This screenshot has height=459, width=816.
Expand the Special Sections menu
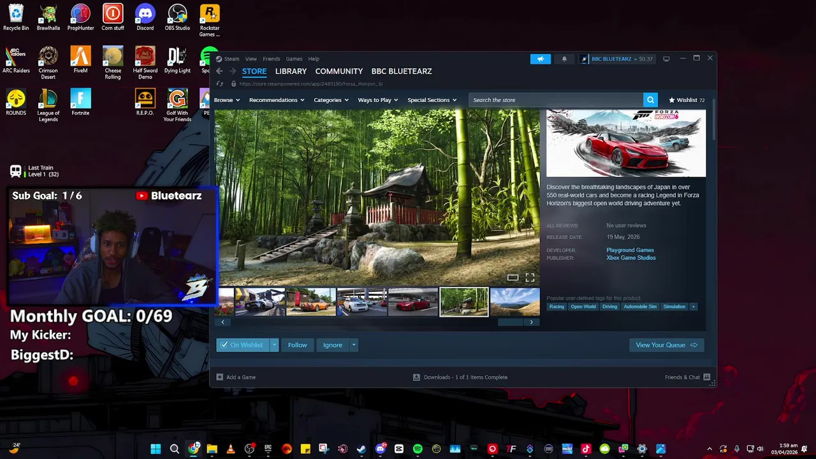tap(432, 100)
